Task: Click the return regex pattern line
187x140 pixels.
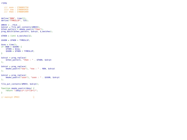Action: 22,91
